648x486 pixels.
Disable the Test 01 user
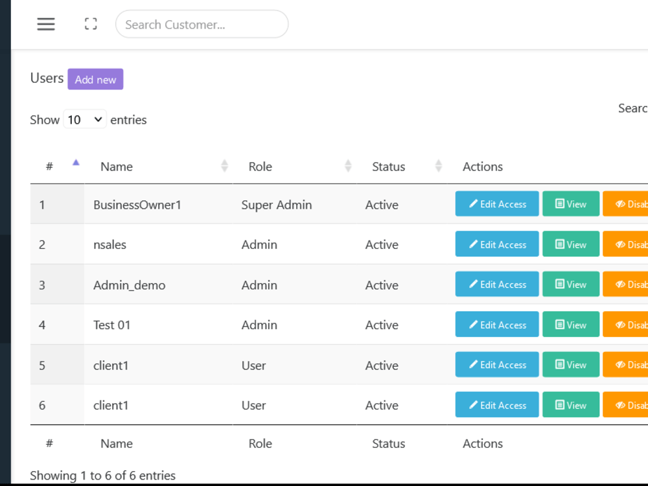(x=625, y=325)
